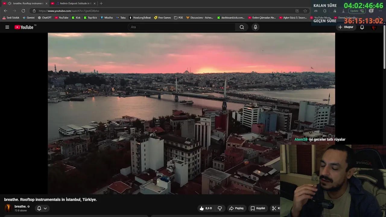Save the video via Kaydet

point(258,208)
